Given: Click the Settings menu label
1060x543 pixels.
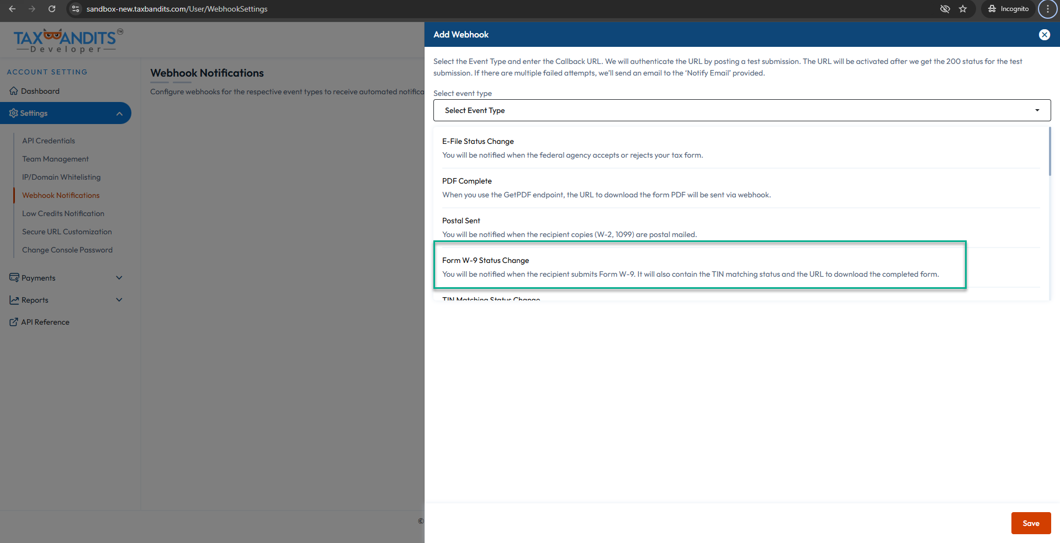Looking at the screenshot, I should pyautogui.click(x=34, y=113).
